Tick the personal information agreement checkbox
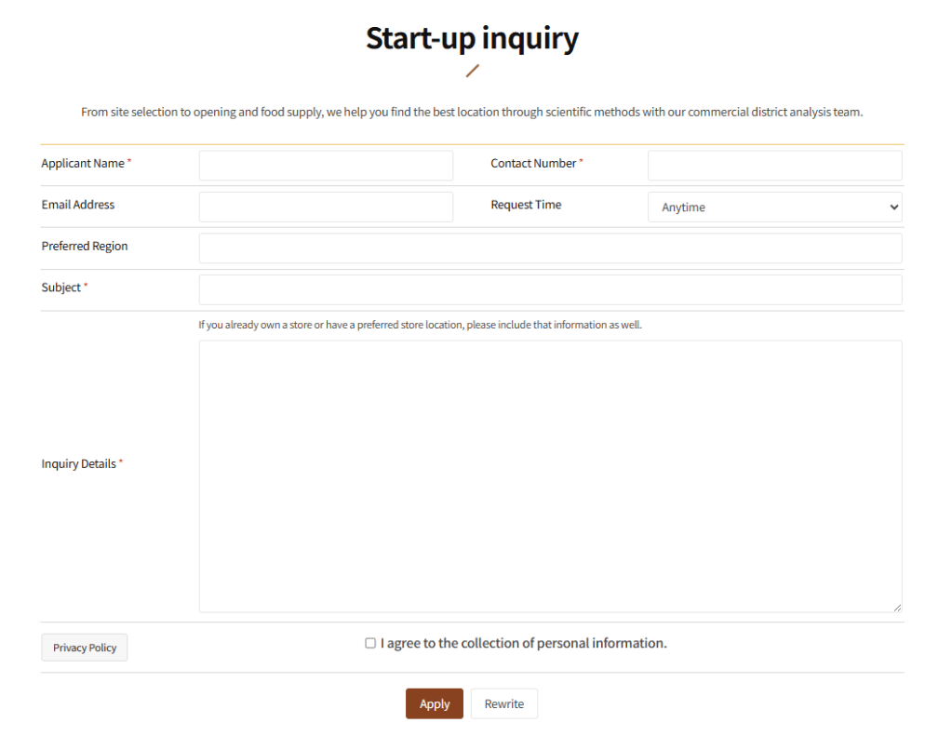 click(x=370, y=643)
